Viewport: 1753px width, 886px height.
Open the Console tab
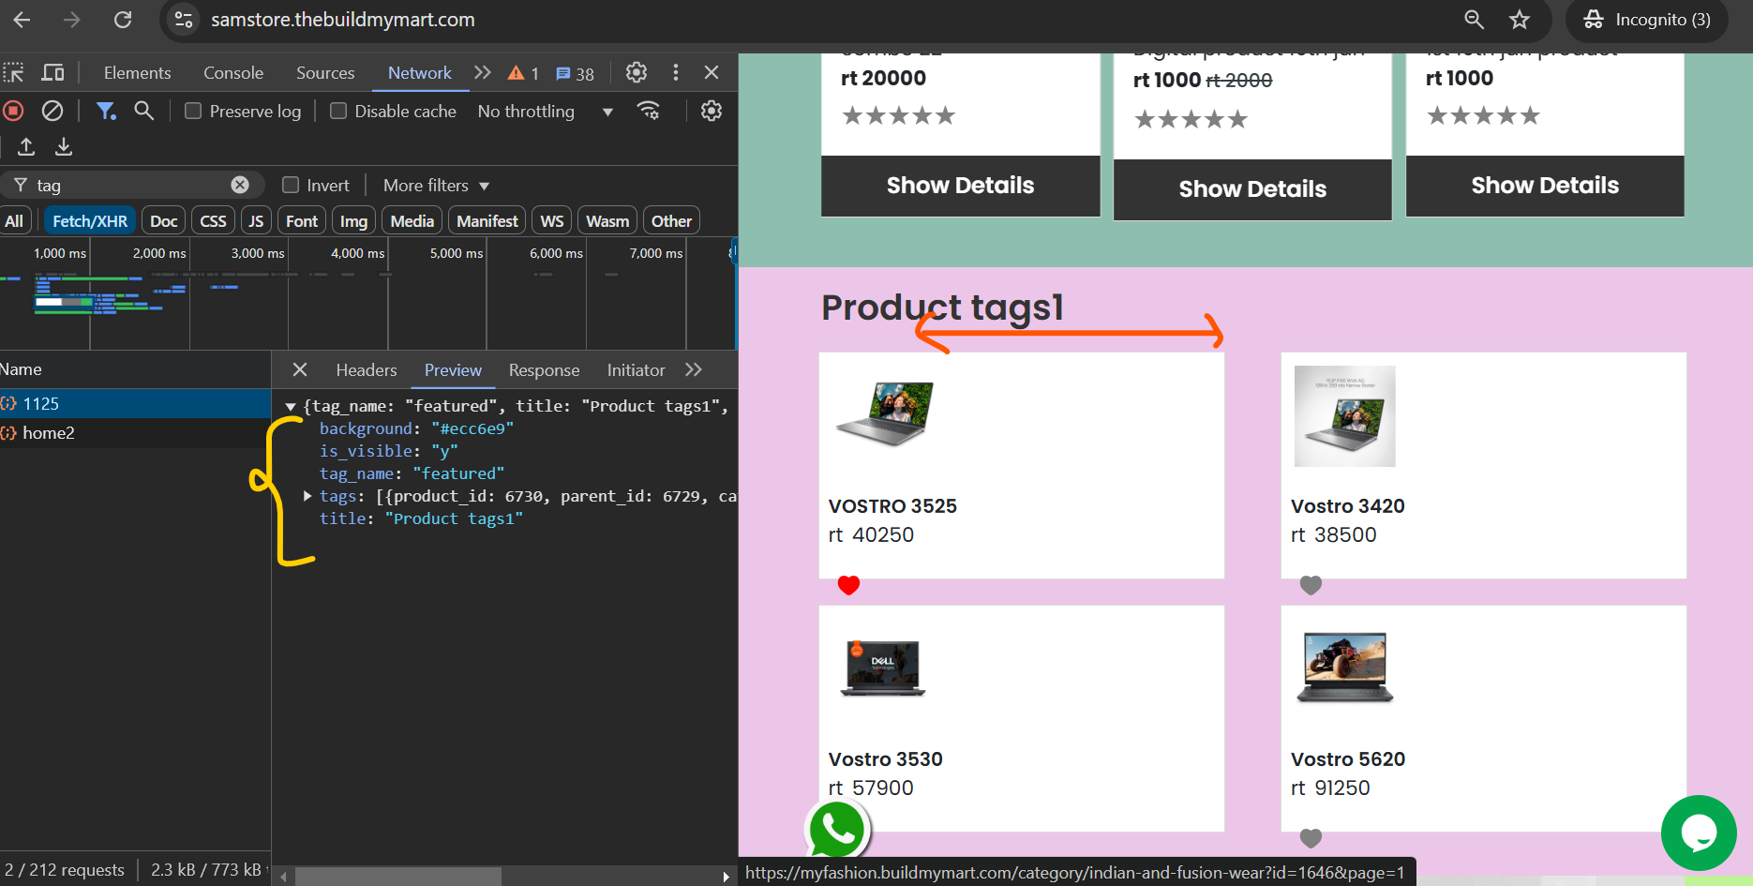pos(233,72)
